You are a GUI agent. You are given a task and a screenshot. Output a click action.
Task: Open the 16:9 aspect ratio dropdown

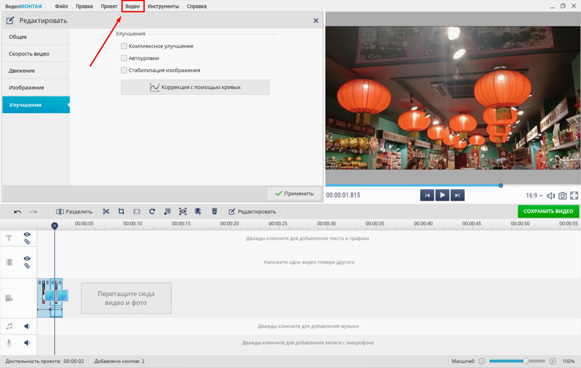pos(534,196)
